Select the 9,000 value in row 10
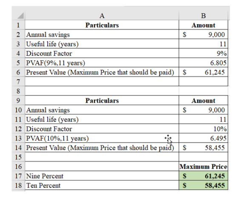The image size is (238, 197). [x=204, y=110]
